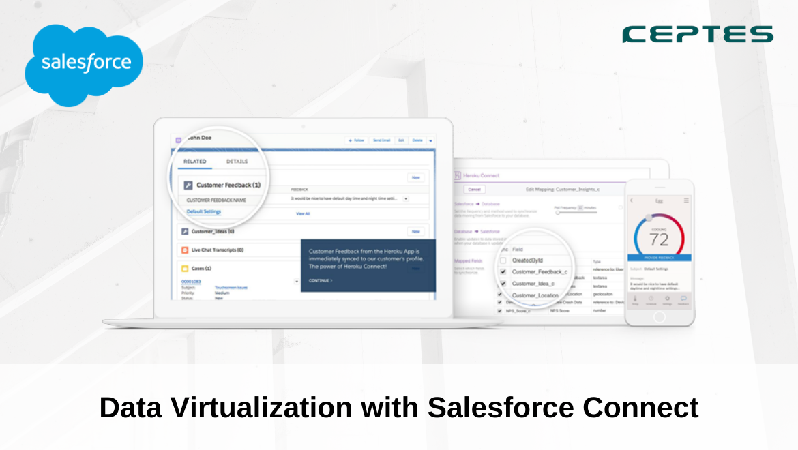Viewport: 798px width, 450px height.
Task: Click the 72 temperature reading
Action: [x=659, y=239]
